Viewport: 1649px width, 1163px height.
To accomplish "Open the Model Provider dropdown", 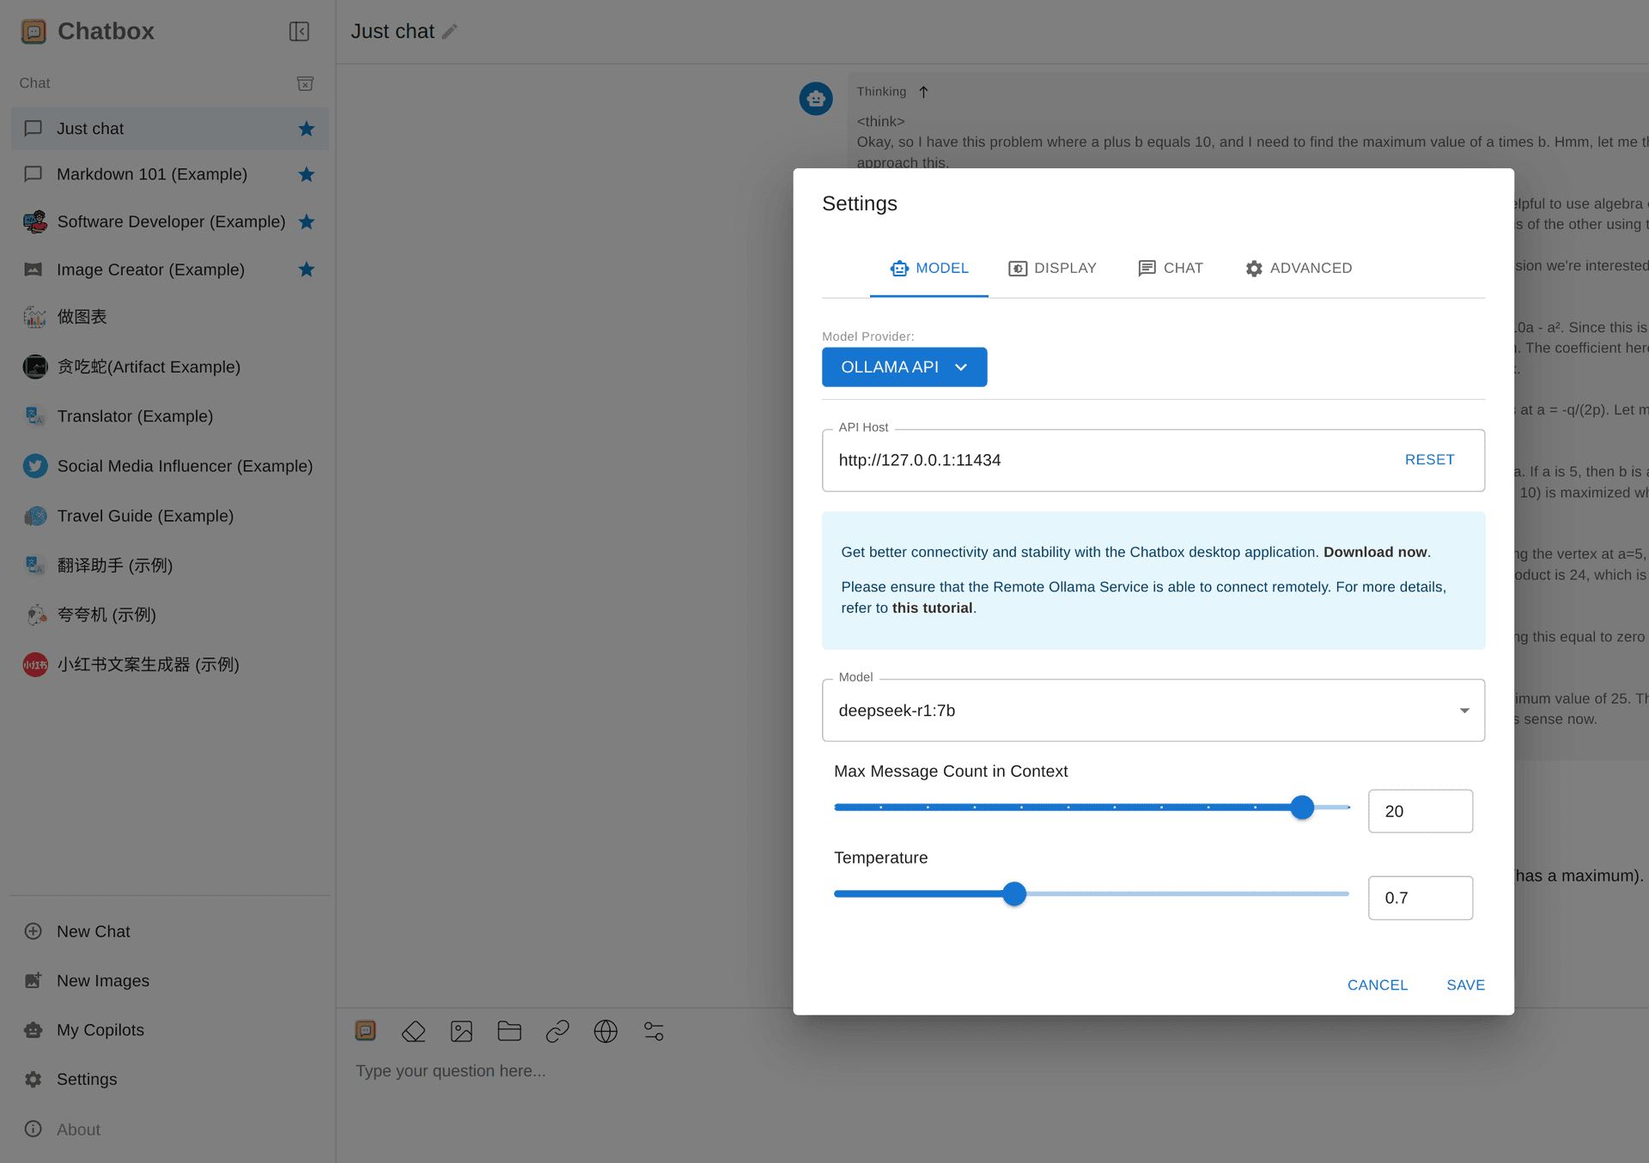I will tap(904, 366).
